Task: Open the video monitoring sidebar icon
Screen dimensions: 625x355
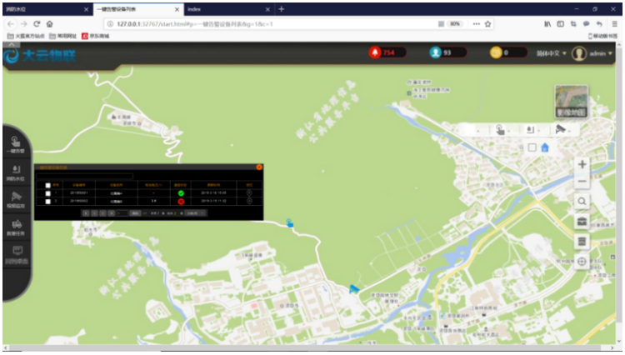Action: [x=16, y=200]
